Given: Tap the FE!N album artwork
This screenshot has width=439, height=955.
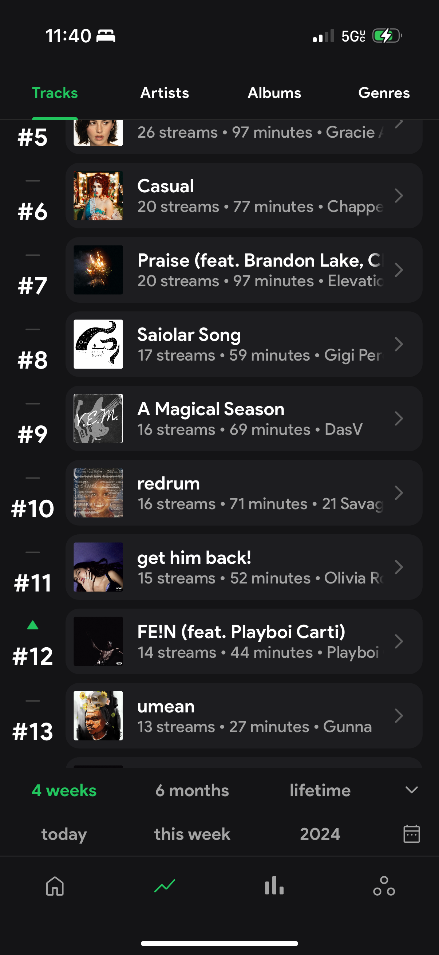Looking at the screenshot, I should [x=98, y=641].
